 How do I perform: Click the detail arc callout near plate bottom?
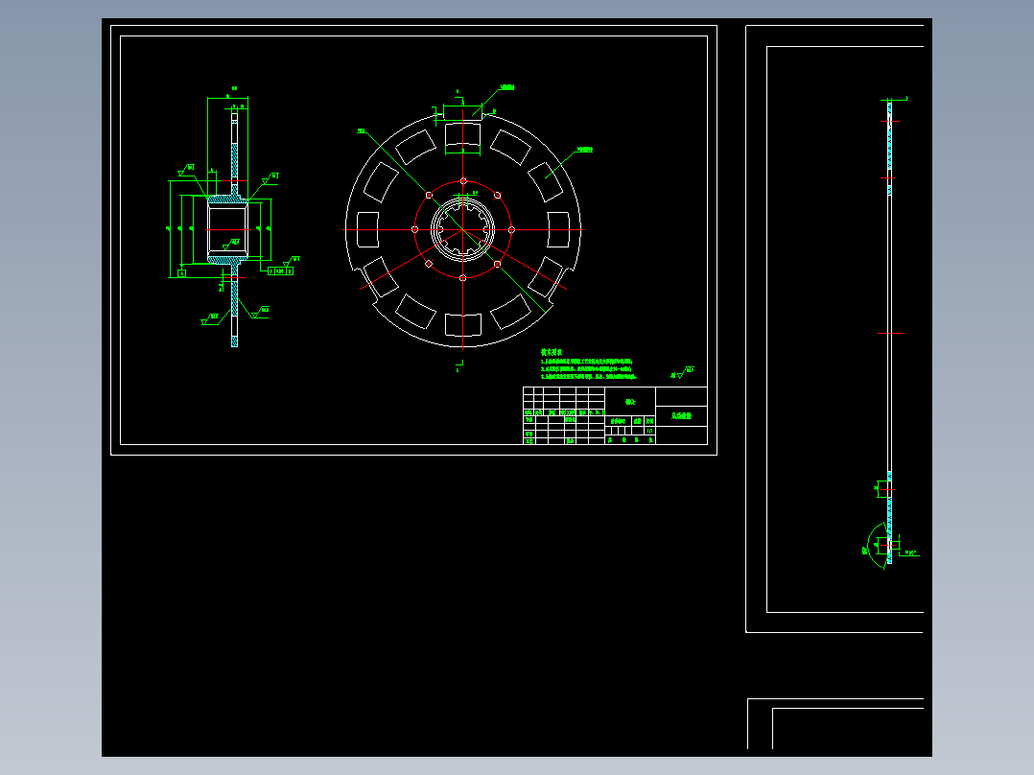tap(877, 546)
